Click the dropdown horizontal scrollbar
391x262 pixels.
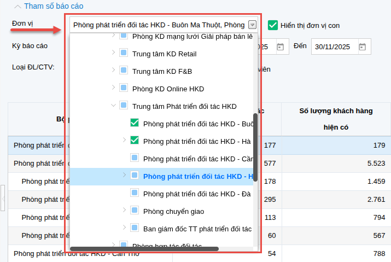(x=144, y=249)
